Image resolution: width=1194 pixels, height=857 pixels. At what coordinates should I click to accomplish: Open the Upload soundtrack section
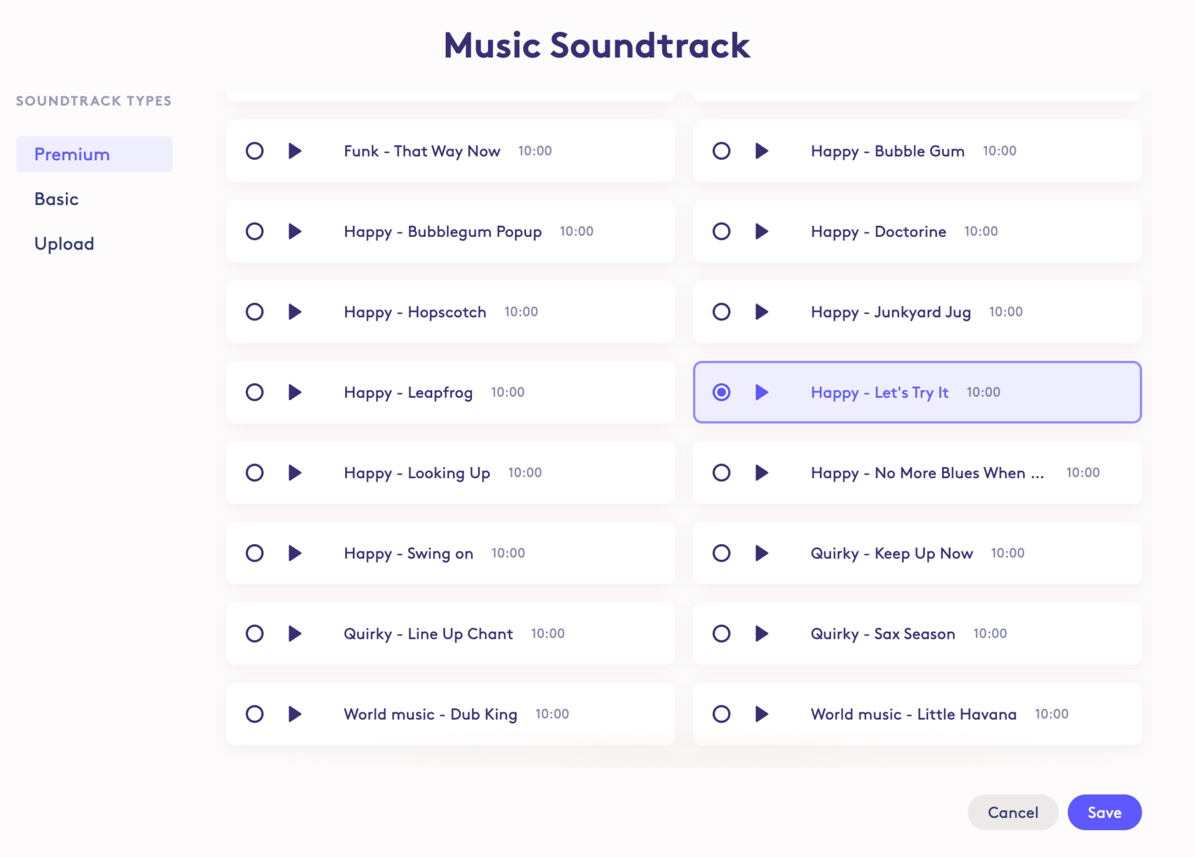pos(64,243)
